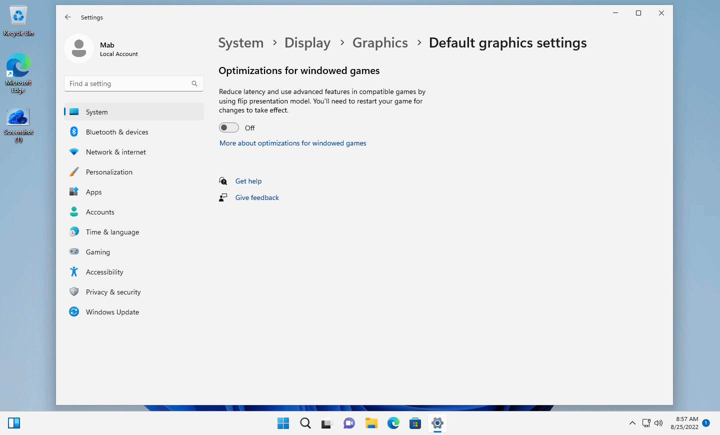The image size is (720, 435).
Task: Click the back arrow in Settings
Action: tap(68, 17)
